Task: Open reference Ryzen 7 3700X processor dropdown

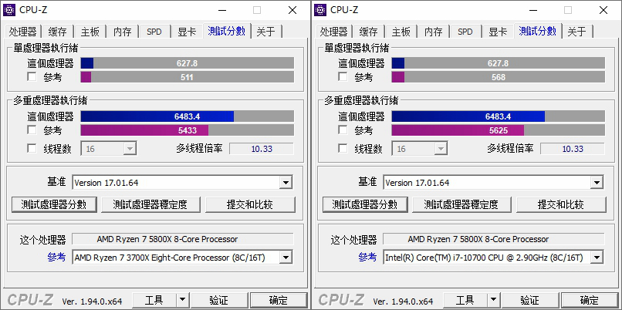Action: tap(182, 258)
